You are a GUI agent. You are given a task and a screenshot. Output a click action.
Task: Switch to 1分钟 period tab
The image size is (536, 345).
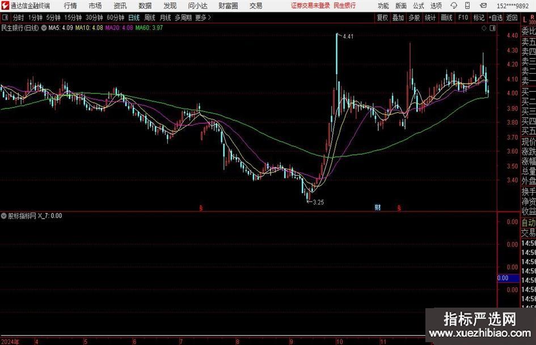(x=35, y=18)
